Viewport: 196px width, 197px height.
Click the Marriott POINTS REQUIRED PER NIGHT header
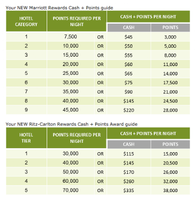point(77,21)
